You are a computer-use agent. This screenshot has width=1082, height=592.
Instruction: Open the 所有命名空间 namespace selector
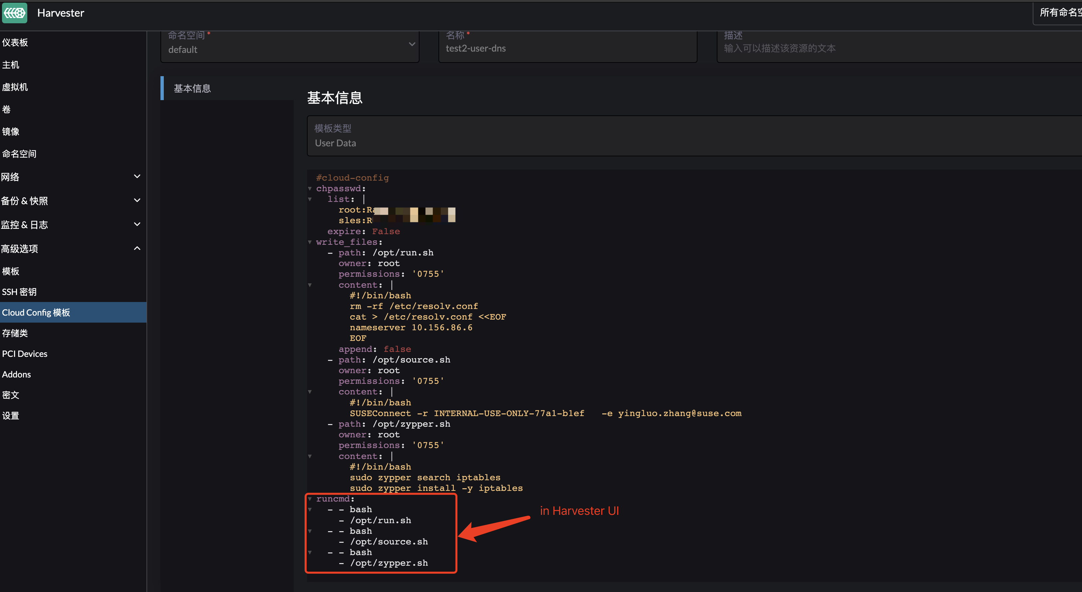[1058, 13]
